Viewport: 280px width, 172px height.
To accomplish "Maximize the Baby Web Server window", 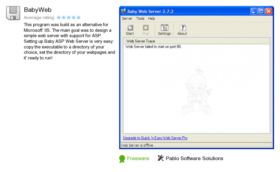I will (261, 11).
